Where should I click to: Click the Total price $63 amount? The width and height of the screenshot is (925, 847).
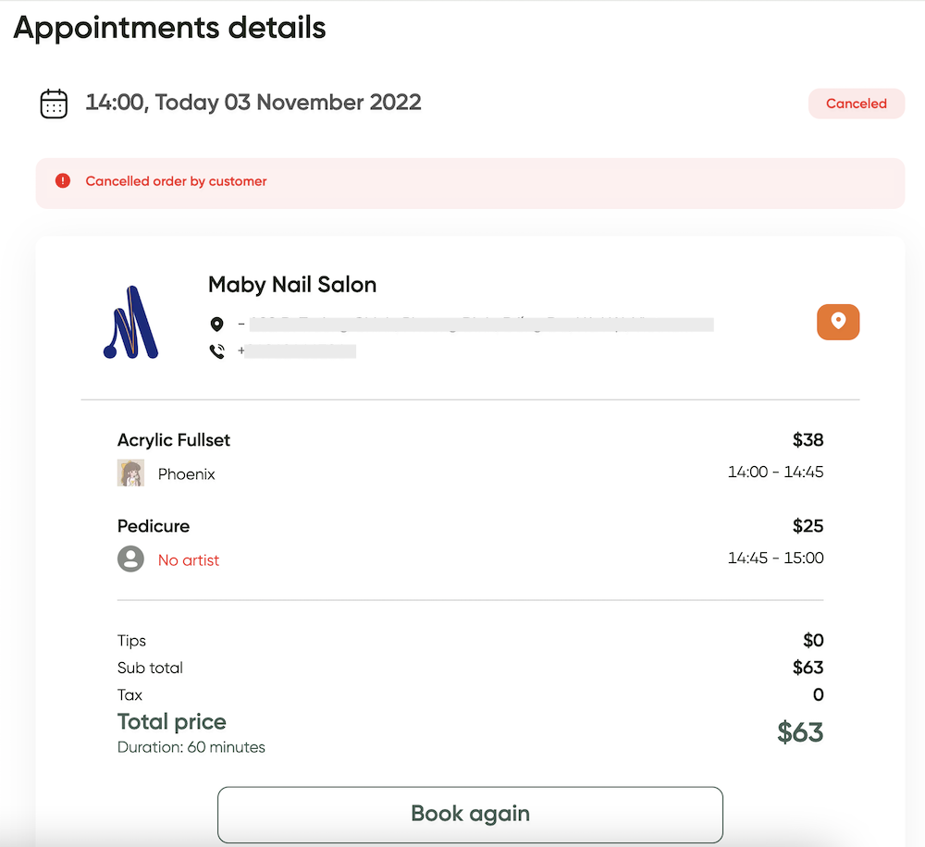tap(800, 732)
